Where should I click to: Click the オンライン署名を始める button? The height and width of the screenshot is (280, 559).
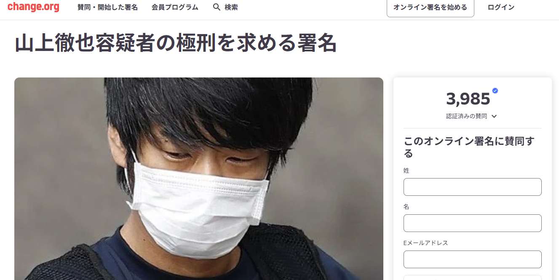(430, 7)
